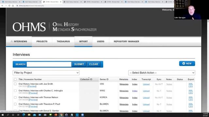Toggle the select-all interviews checkbox
Screen dimensions: 209x117
15,79
